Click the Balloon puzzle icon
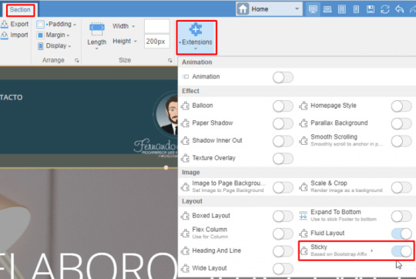 click(185, 106)
